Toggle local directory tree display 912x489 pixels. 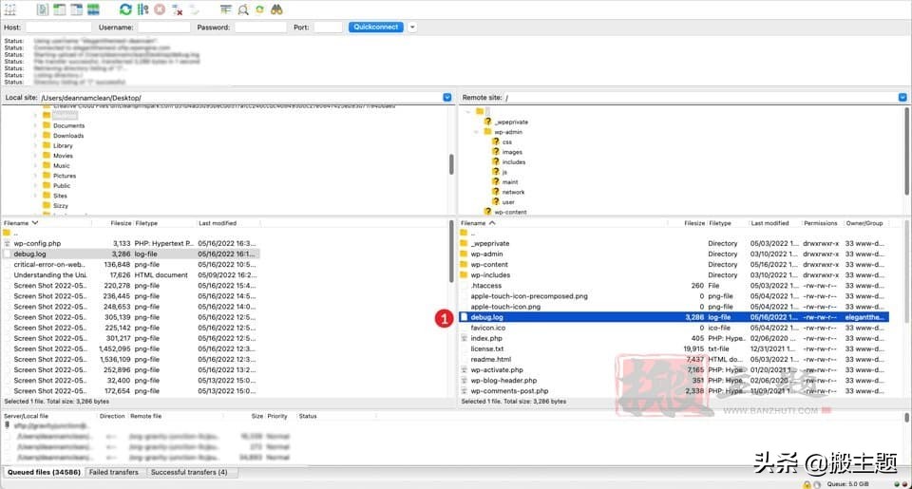pos(60,9)
